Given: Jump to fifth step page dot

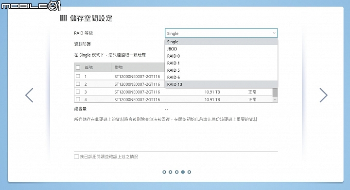Looking at the screenshot, I should pyautogui.click(x=189, y=172).
